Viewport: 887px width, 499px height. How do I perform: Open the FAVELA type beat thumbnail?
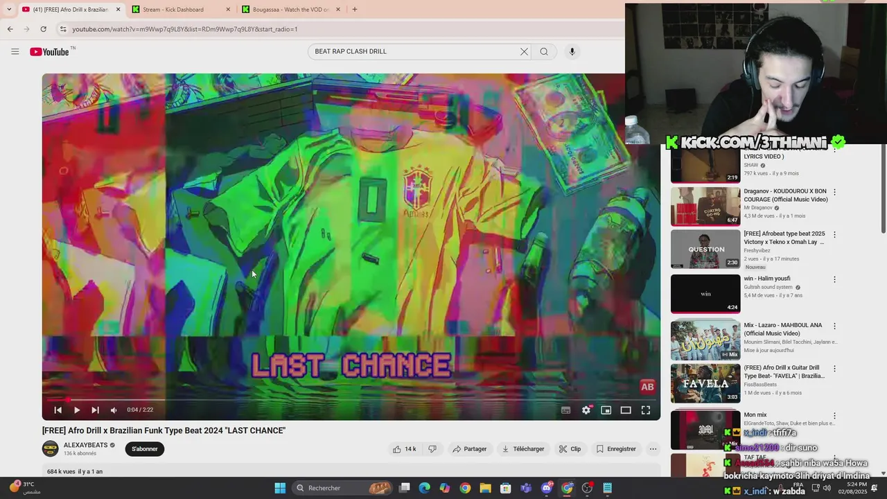(705, 384)
